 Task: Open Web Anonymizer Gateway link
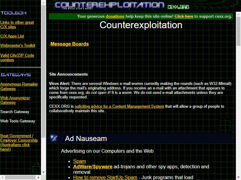15,100
